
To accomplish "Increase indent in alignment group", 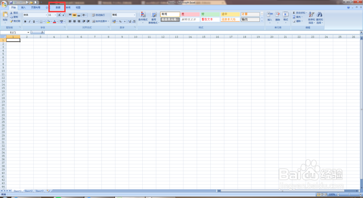I will coord(88,21).
